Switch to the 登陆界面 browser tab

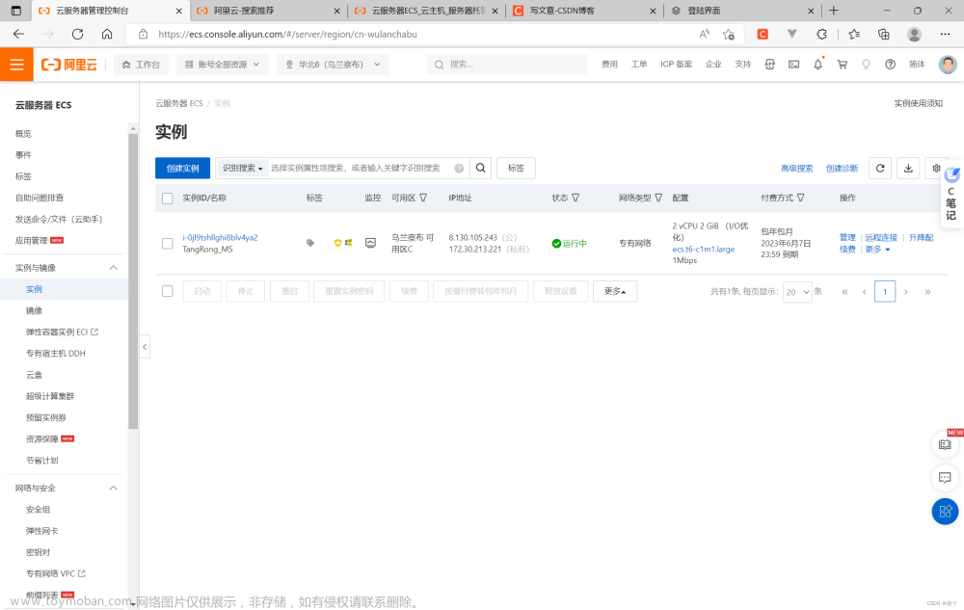pos(742,11)
